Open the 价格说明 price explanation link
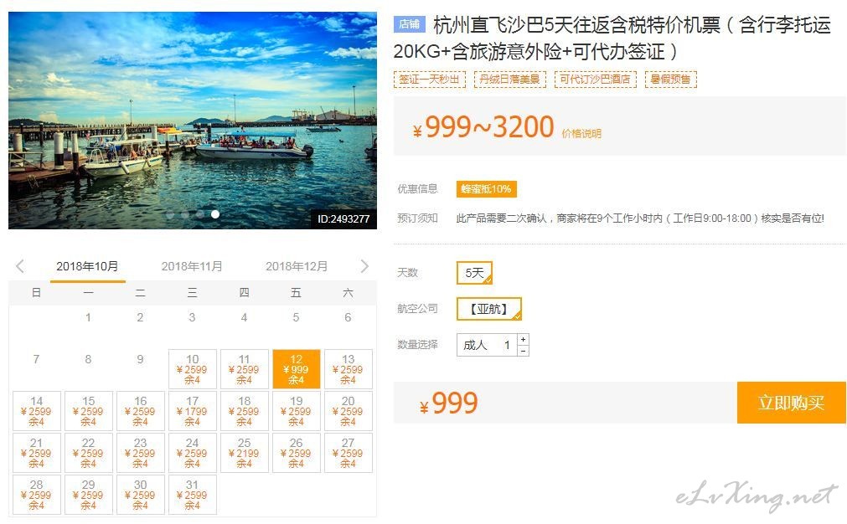847x524 pixels. 581,133
